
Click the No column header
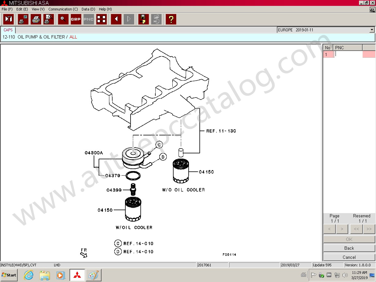pos(328,48)
